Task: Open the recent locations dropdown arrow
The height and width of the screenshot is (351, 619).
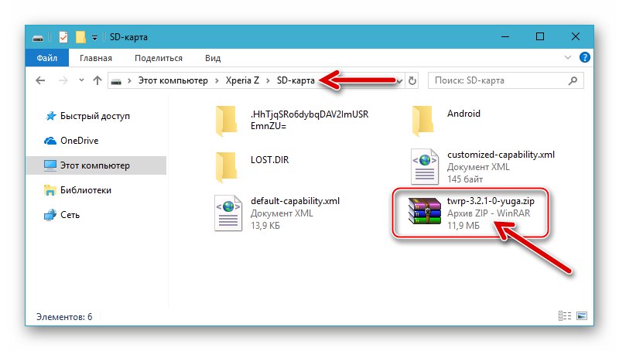Action: coord(81,80)
